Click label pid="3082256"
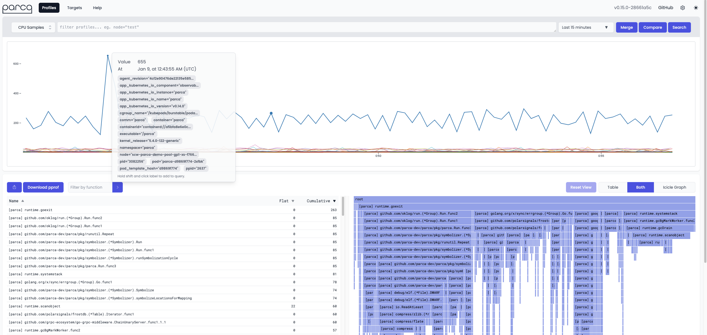This screenshot has height=335, width=707. (x=132, y=162)
